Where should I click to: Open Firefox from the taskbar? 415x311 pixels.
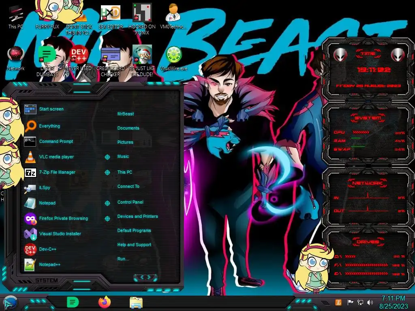tap(105, 302)
